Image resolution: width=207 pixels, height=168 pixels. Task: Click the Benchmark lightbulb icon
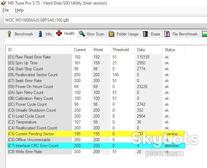click(9, 34)
